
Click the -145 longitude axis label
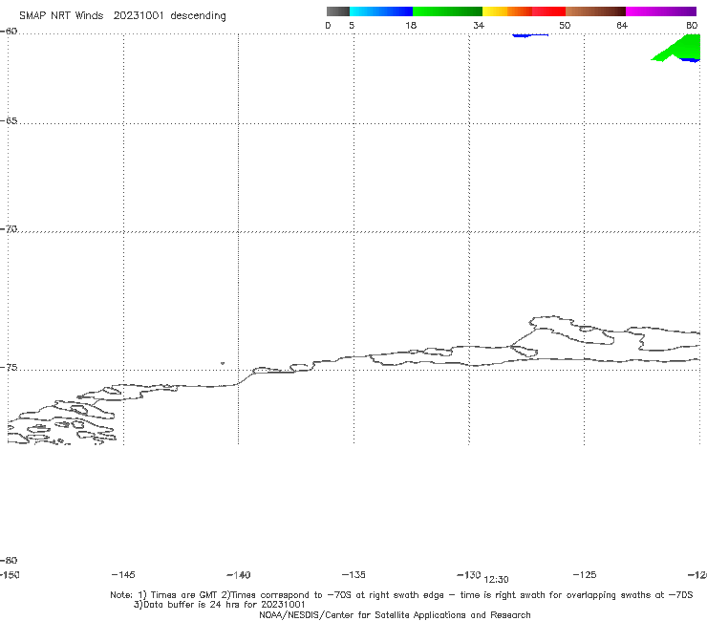pos(123,574)
